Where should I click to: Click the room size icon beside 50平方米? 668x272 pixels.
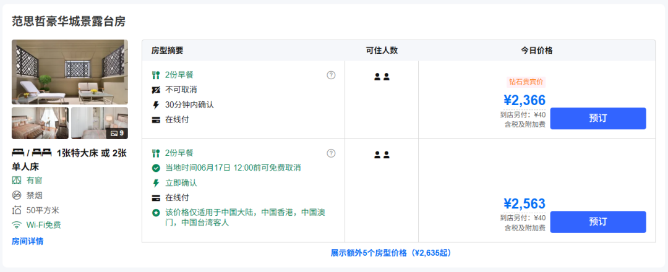(17, 210)
